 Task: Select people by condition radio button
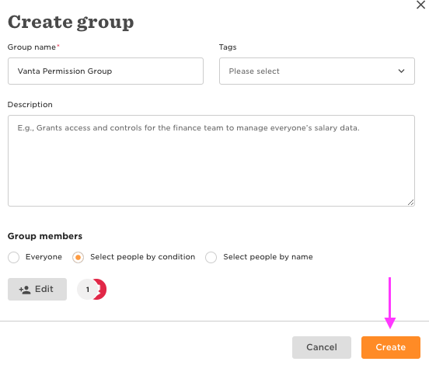click(x=78, y=257)
